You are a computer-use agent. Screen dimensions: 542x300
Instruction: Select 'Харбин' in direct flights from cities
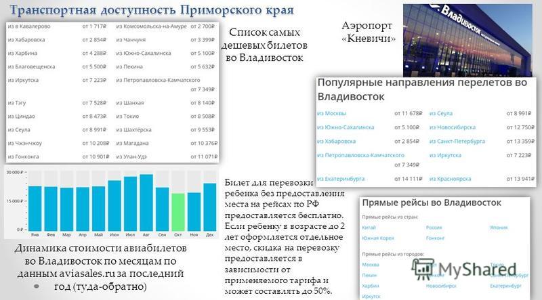370,286
